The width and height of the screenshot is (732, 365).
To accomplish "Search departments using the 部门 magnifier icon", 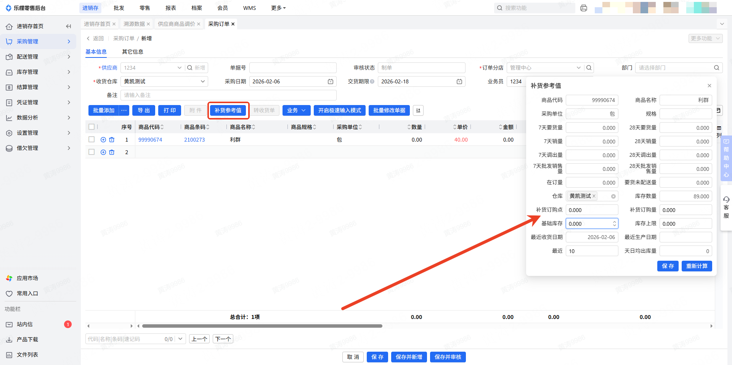I will (x=717, y=68).
